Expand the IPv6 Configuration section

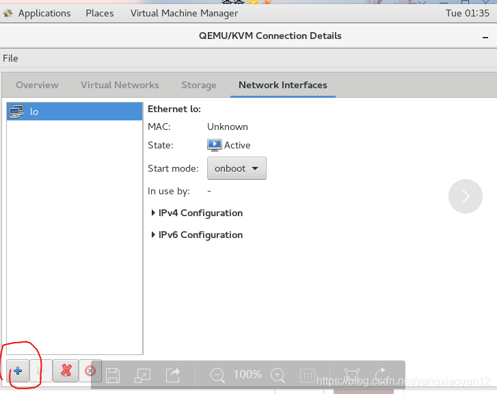[x=197, y=235]
